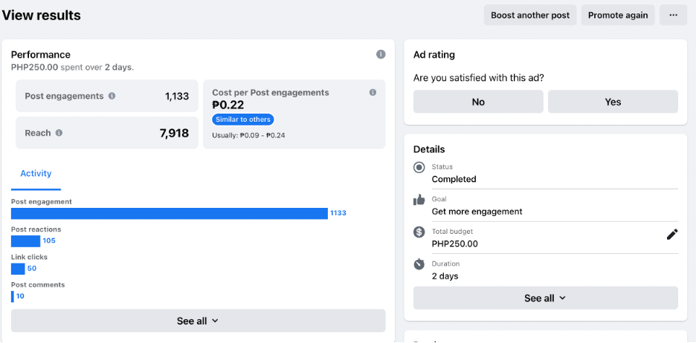Click the dollar Total budget icon

(419, 232)
